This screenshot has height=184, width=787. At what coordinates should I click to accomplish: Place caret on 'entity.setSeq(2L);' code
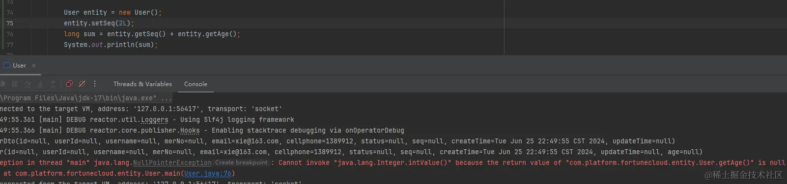pyautogui.click(x=99, y=23)
